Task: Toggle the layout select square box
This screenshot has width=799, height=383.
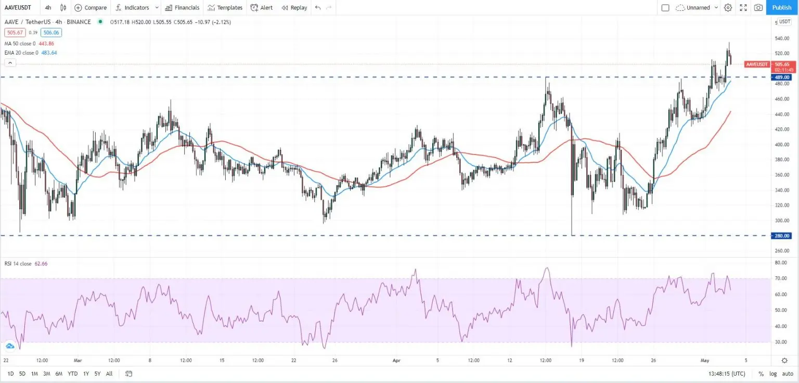Action: pos(665,8)
